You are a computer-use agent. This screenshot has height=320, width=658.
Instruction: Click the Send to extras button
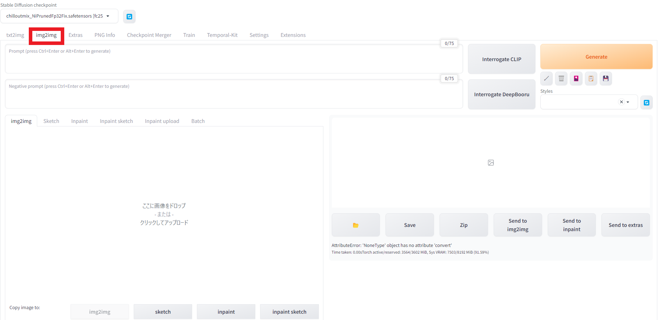pos(625,225)
